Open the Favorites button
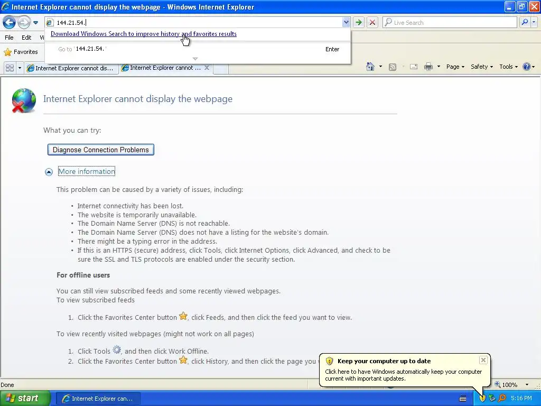Screen dimensions: 541x406 [21, 52]
